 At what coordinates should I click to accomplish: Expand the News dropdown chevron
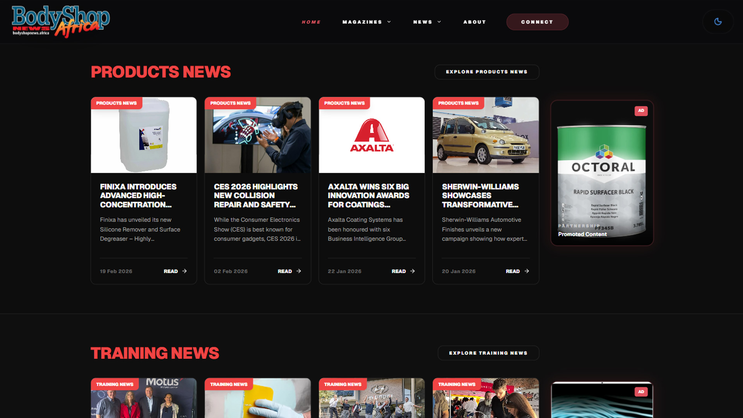(439, 22)
